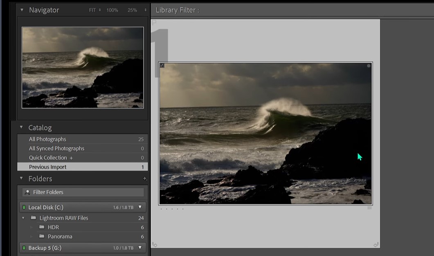The image size is (434, 256).
Task: Click the color label swatch below photo
Action: [x=369, y=208]
